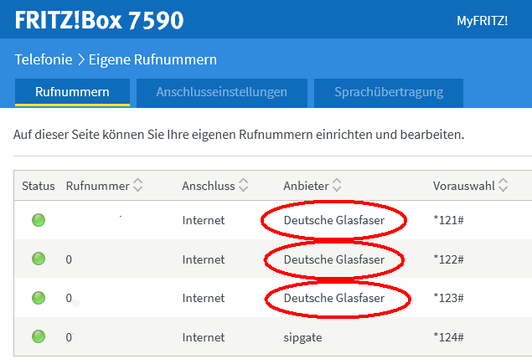Viewport: 532px width, 364px height.
Task: Click Telefonie in the breadcrumb
Action: [x=44, y=59]
